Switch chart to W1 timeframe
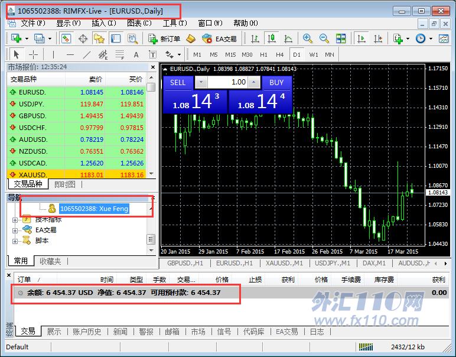The width and height of the screenshot is (456, 357). [314, 55]
